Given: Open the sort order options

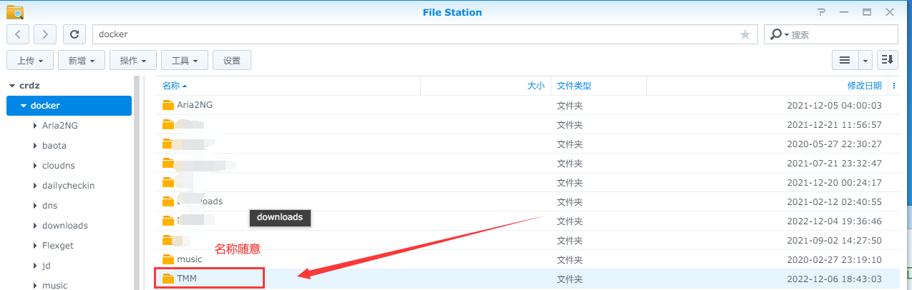Looking at the screenshot, I should (x=888, y=60).
